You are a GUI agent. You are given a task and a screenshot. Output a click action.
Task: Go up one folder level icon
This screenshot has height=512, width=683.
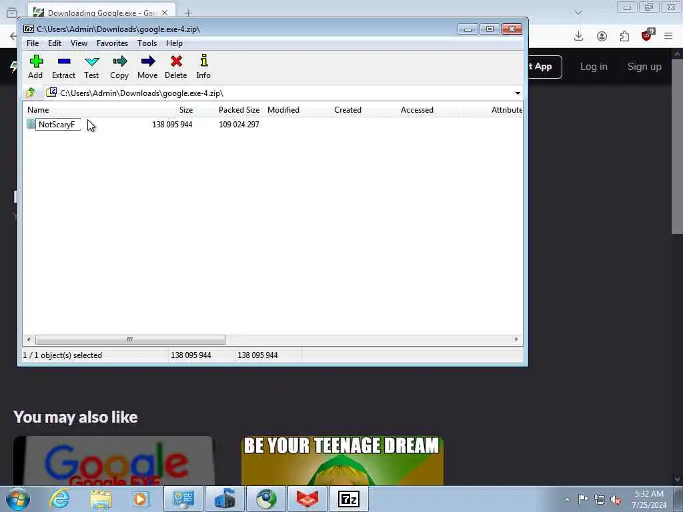point(31,93)
